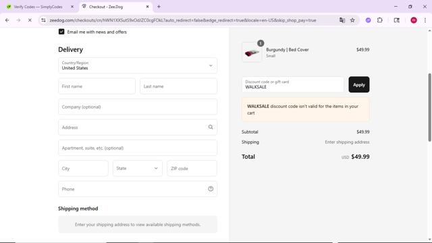Click the City field
The image size is (432, 243).
coord(83,168)
